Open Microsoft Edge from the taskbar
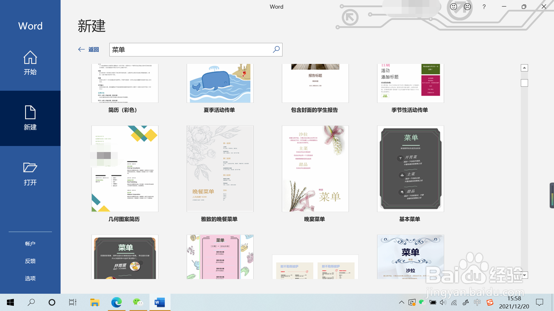The height and width of the screenshot is (311, 554). pos(117,302)
